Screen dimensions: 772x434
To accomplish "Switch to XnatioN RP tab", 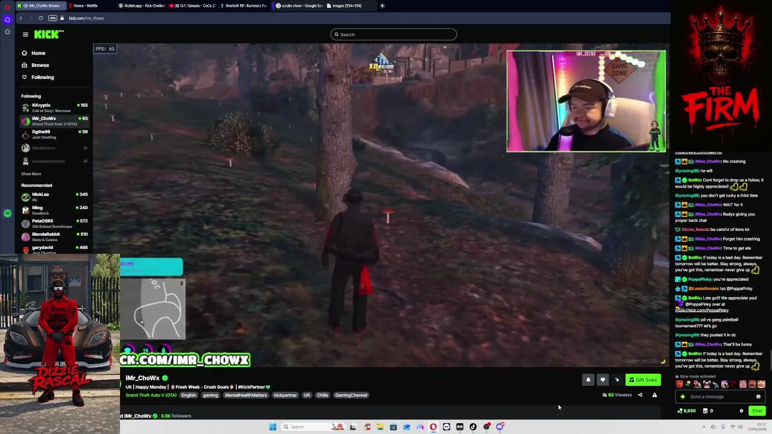I will click(244, 5).
